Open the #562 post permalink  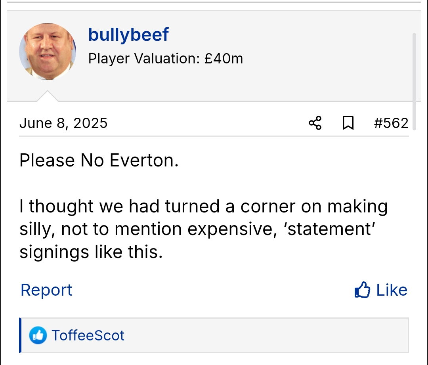coord(391,123)
